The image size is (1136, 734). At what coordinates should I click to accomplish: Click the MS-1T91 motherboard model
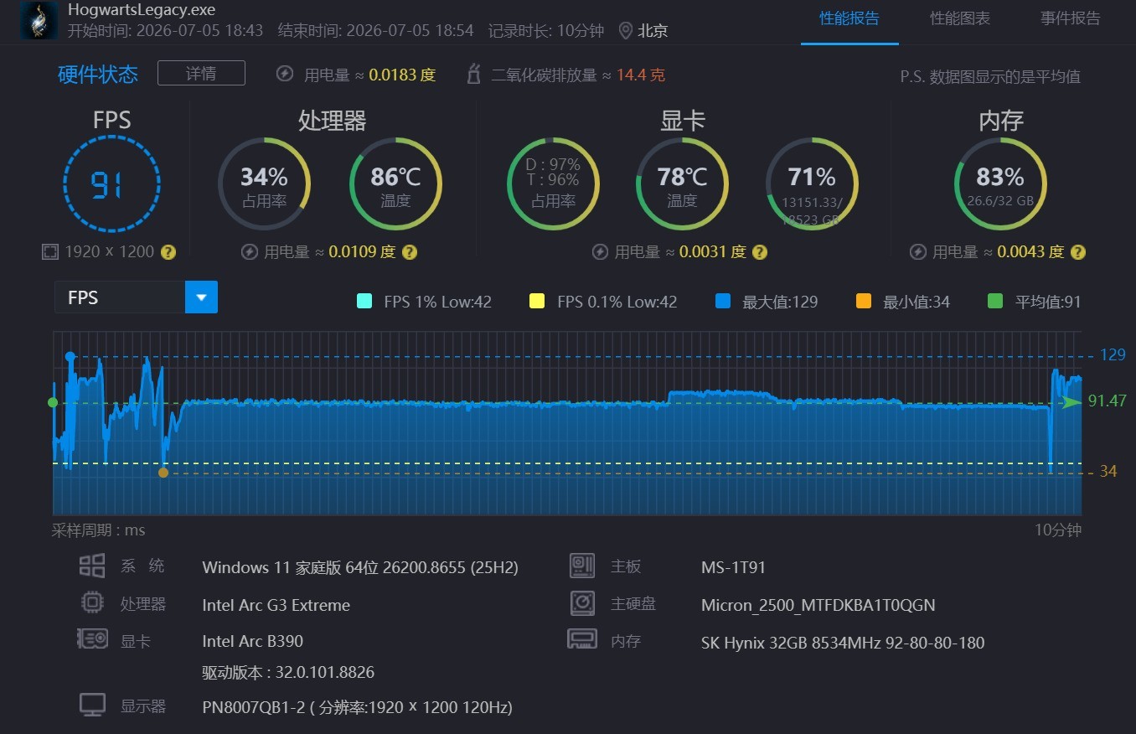click(733, 567)
